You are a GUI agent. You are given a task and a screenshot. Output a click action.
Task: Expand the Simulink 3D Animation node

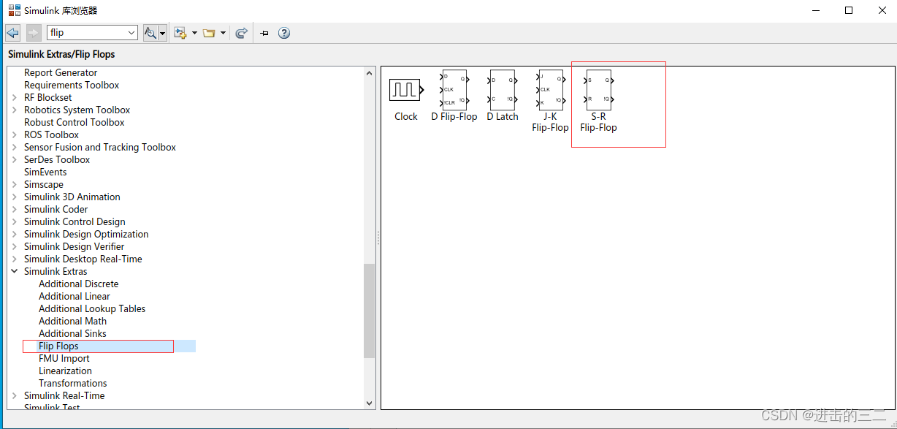pyautogui.click(x=15, y=197)
